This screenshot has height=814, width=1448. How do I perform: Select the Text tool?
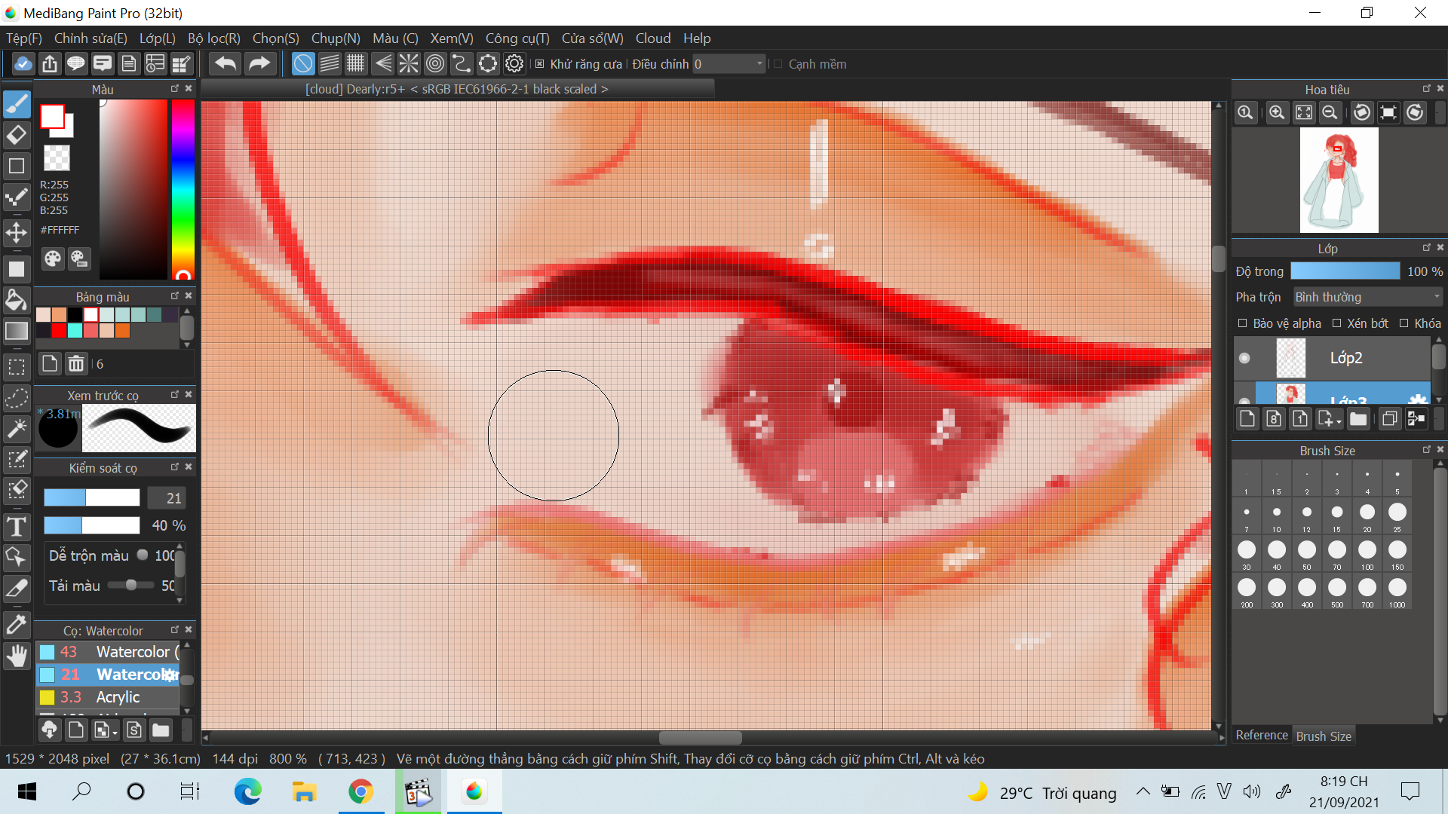(17, 527)
